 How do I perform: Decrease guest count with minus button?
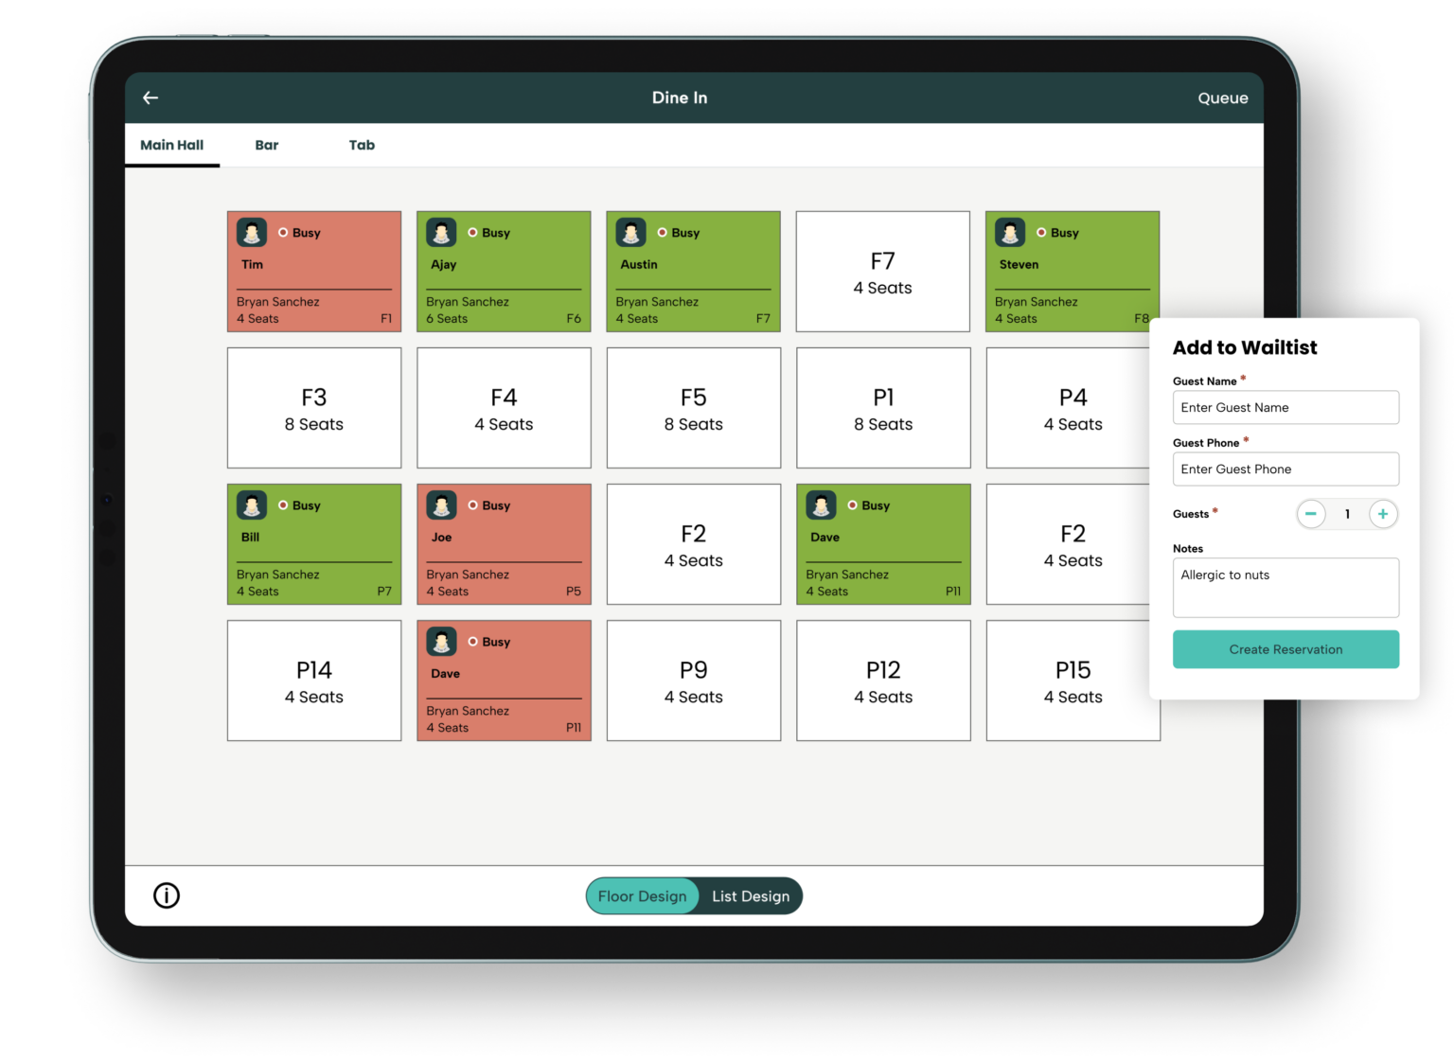pos(1310,514)
